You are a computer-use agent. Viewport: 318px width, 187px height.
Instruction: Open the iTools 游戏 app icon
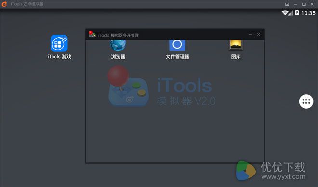click(x=59, y=43)
